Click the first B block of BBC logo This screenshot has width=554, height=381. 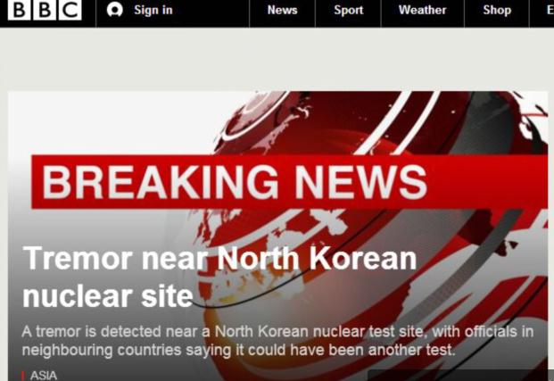click(19, 10)
